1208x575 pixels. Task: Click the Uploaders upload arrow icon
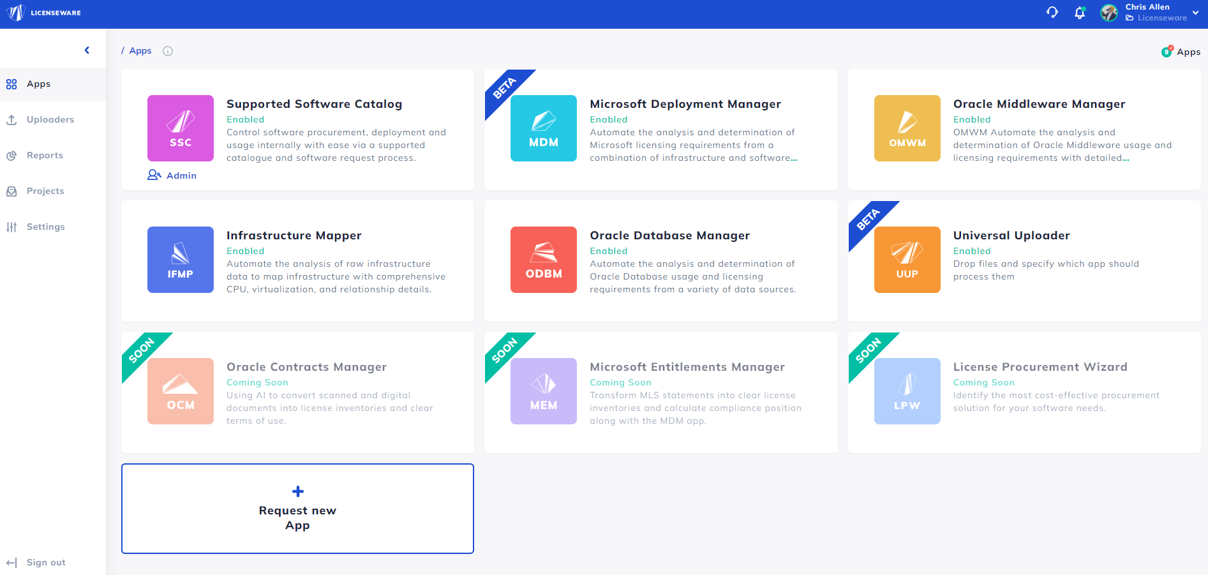pyautogui.click(x=11, y=119)
